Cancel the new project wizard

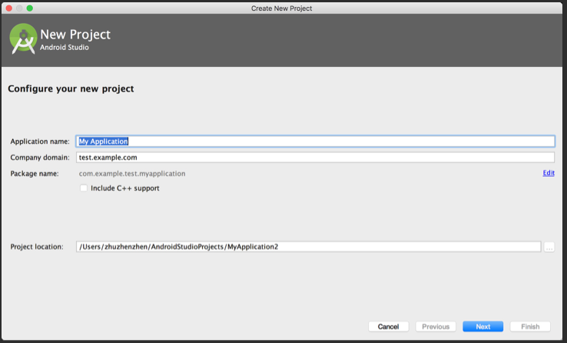388,326
